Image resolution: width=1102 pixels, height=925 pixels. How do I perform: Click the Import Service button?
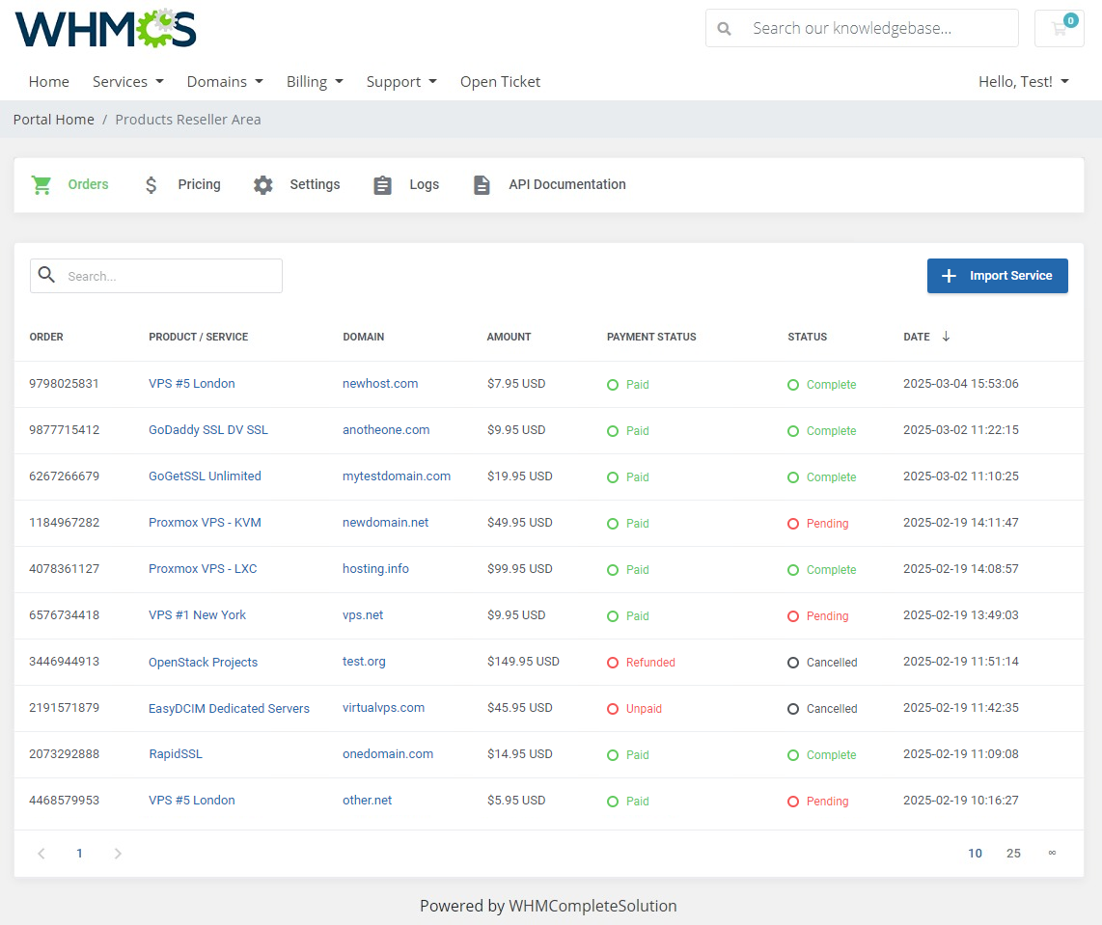997,276
